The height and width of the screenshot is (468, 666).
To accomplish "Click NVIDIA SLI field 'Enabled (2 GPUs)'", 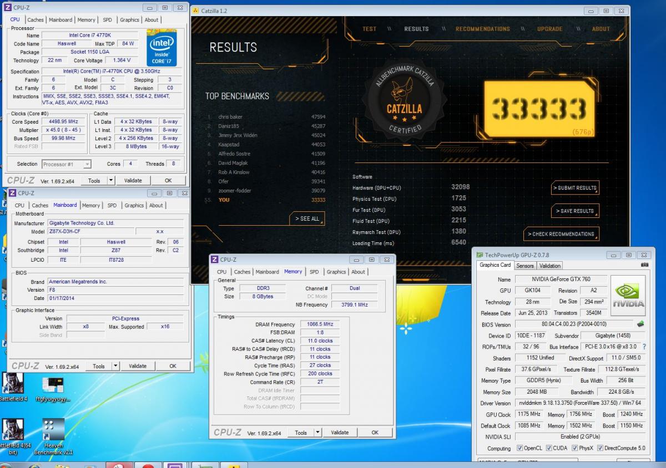I will (x=580, y=436).
